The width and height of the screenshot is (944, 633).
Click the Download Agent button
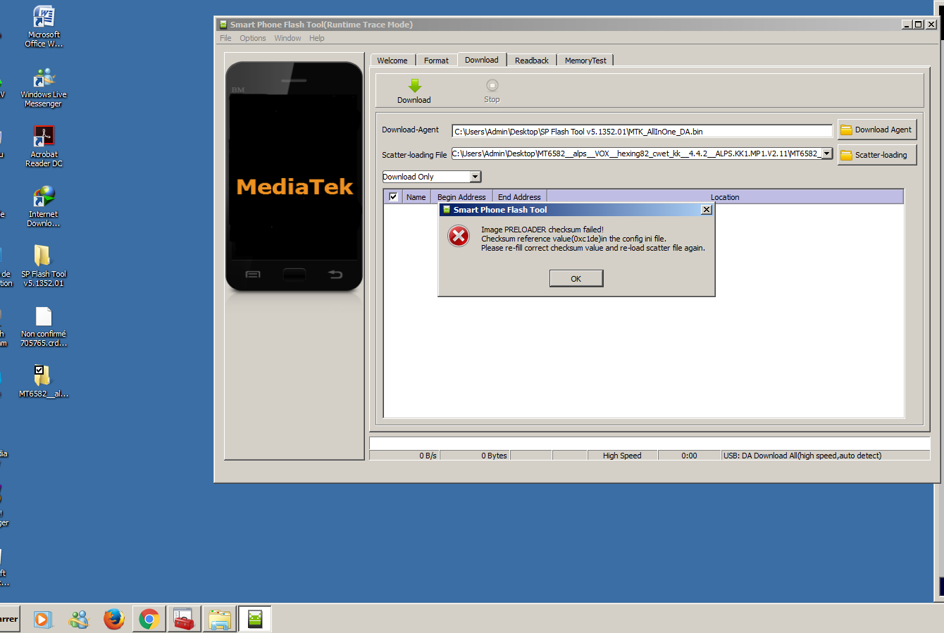pos(876,130)
